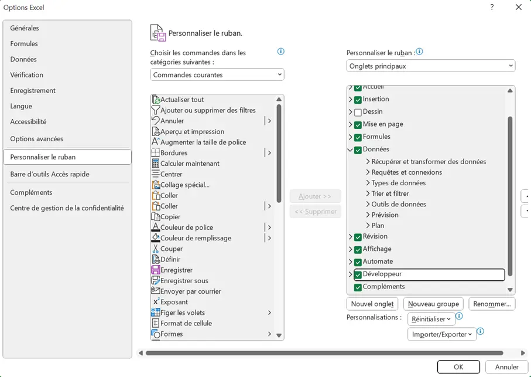Go to Enregistrement options
The width and height of the screenshot is (531, 377).
(67, 90)
